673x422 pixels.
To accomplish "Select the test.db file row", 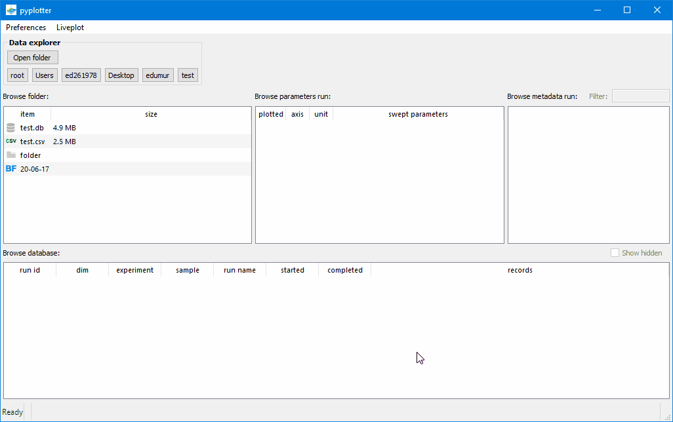I will coord(127,128).
